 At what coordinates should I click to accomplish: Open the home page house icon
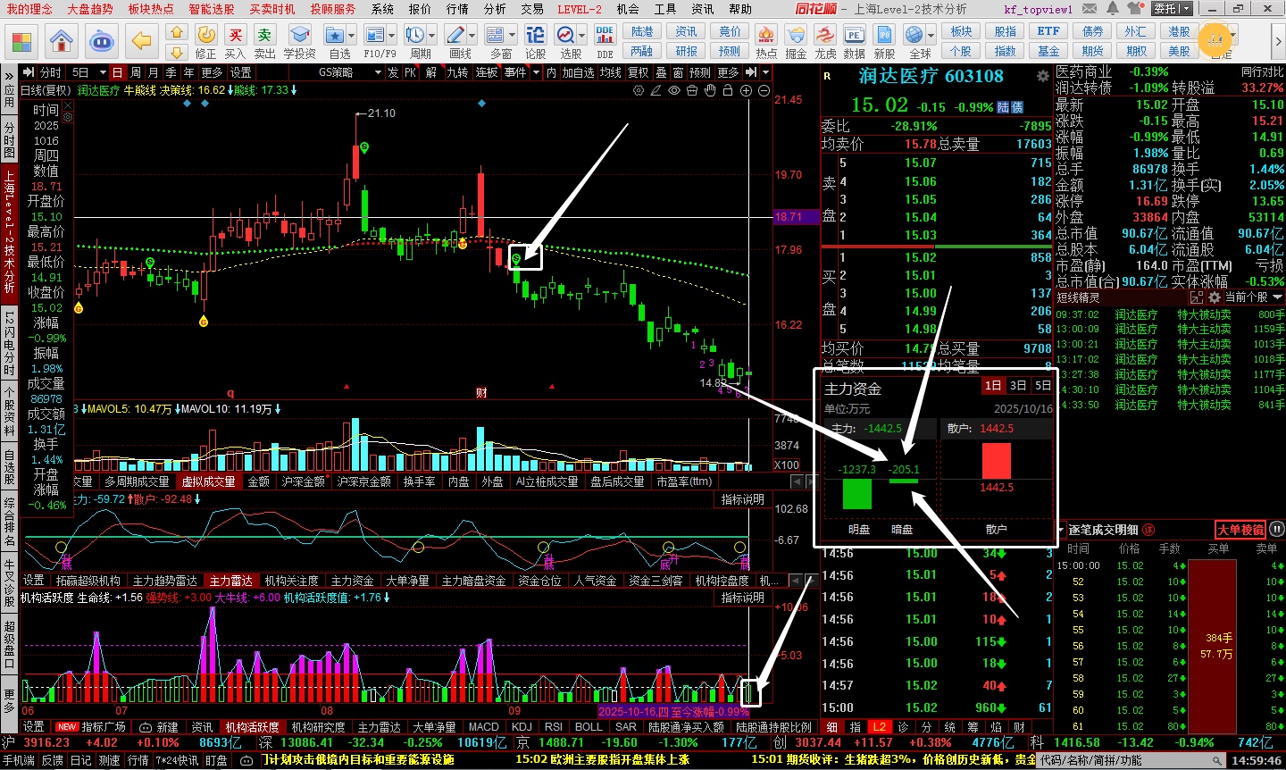point(62,40)
